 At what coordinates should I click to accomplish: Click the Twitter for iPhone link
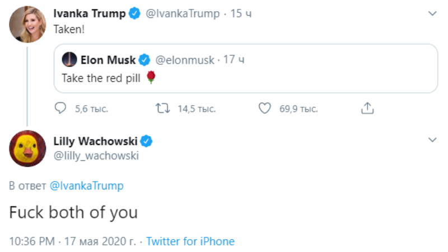point(190,241)
